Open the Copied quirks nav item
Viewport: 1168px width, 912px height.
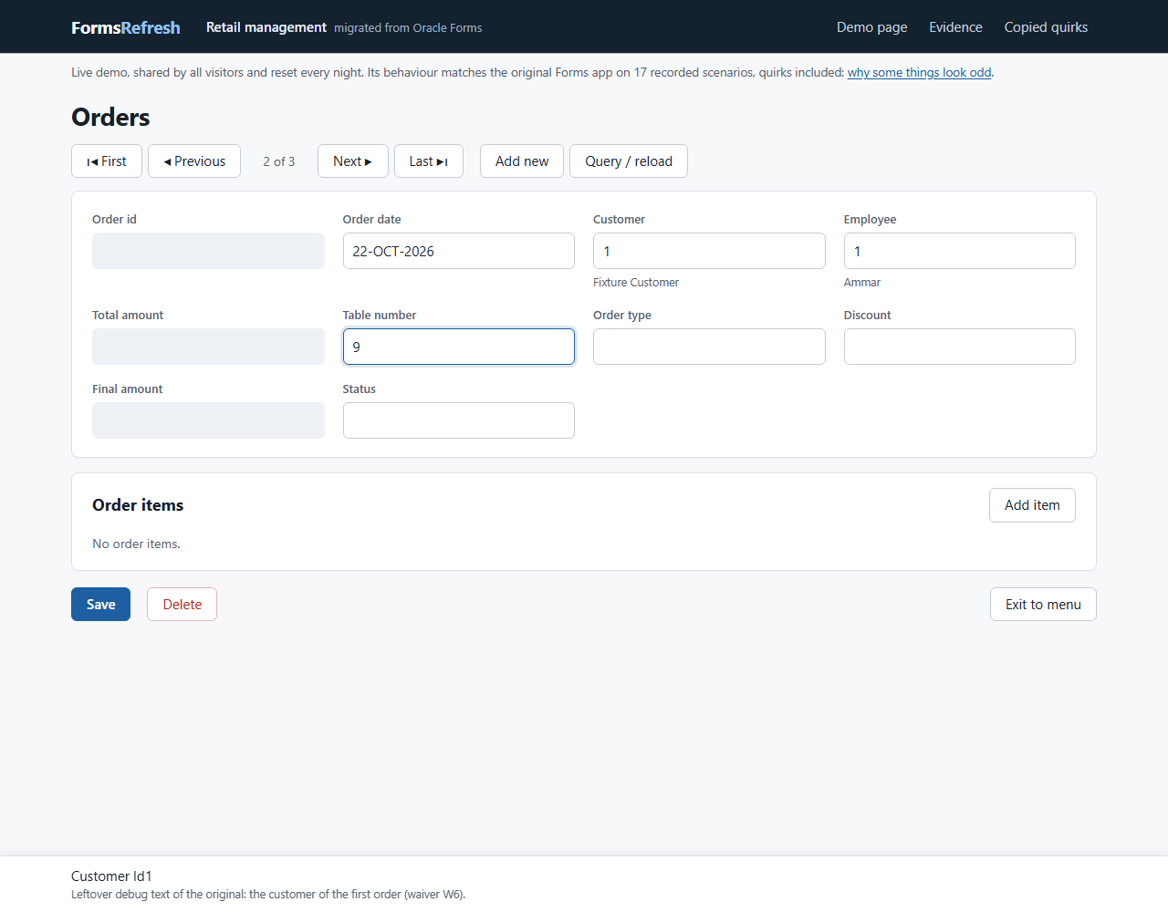pyautogui.click(x=1046, y=27)
